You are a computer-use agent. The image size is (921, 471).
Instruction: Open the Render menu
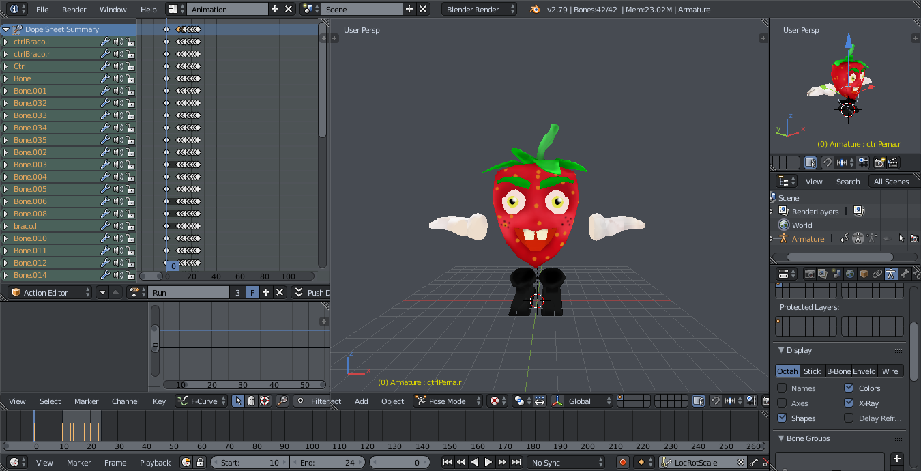coord(74,10)
